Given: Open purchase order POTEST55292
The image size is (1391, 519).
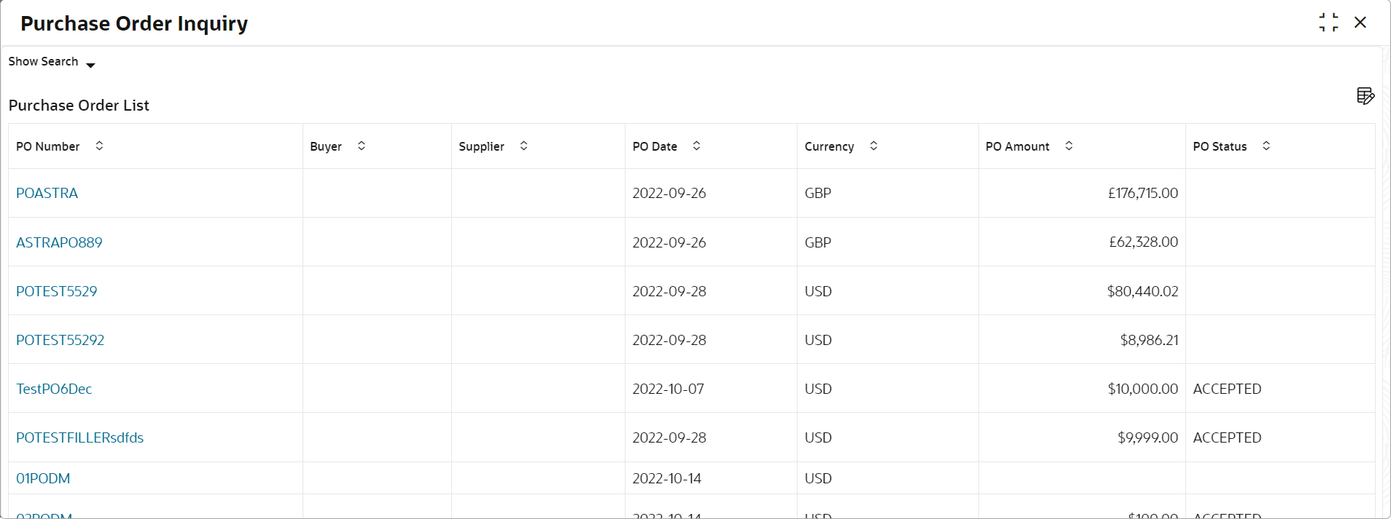Looking at the screenshot, I should [60, 340].
